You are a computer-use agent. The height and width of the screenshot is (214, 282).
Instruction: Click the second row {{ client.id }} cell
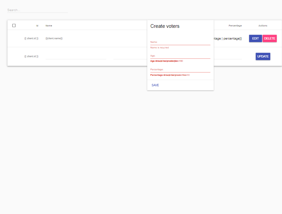pyautogui.click(x=31, y=57)
